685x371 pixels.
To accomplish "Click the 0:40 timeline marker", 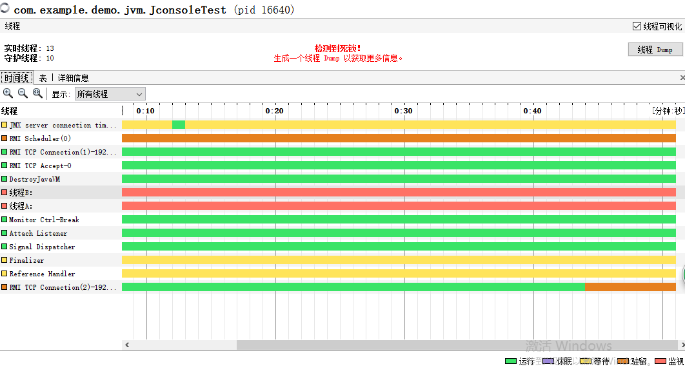I will click(x=532, y=111).
